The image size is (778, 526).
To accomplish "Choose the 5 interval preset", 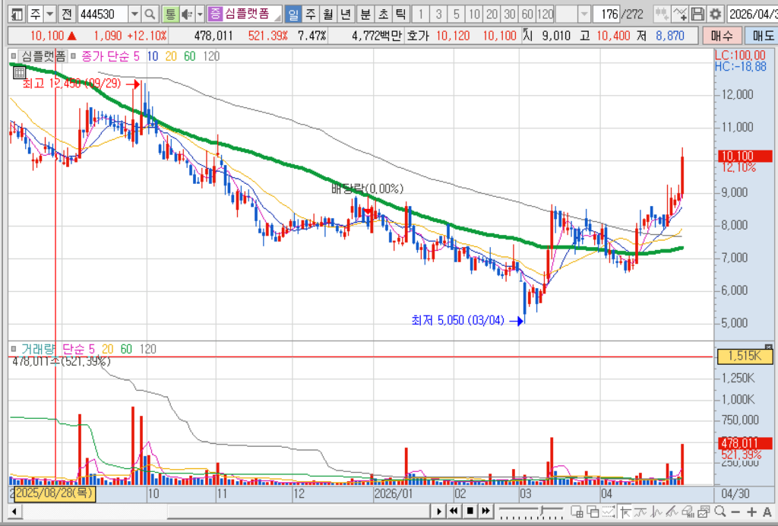I will click(457, 14).
